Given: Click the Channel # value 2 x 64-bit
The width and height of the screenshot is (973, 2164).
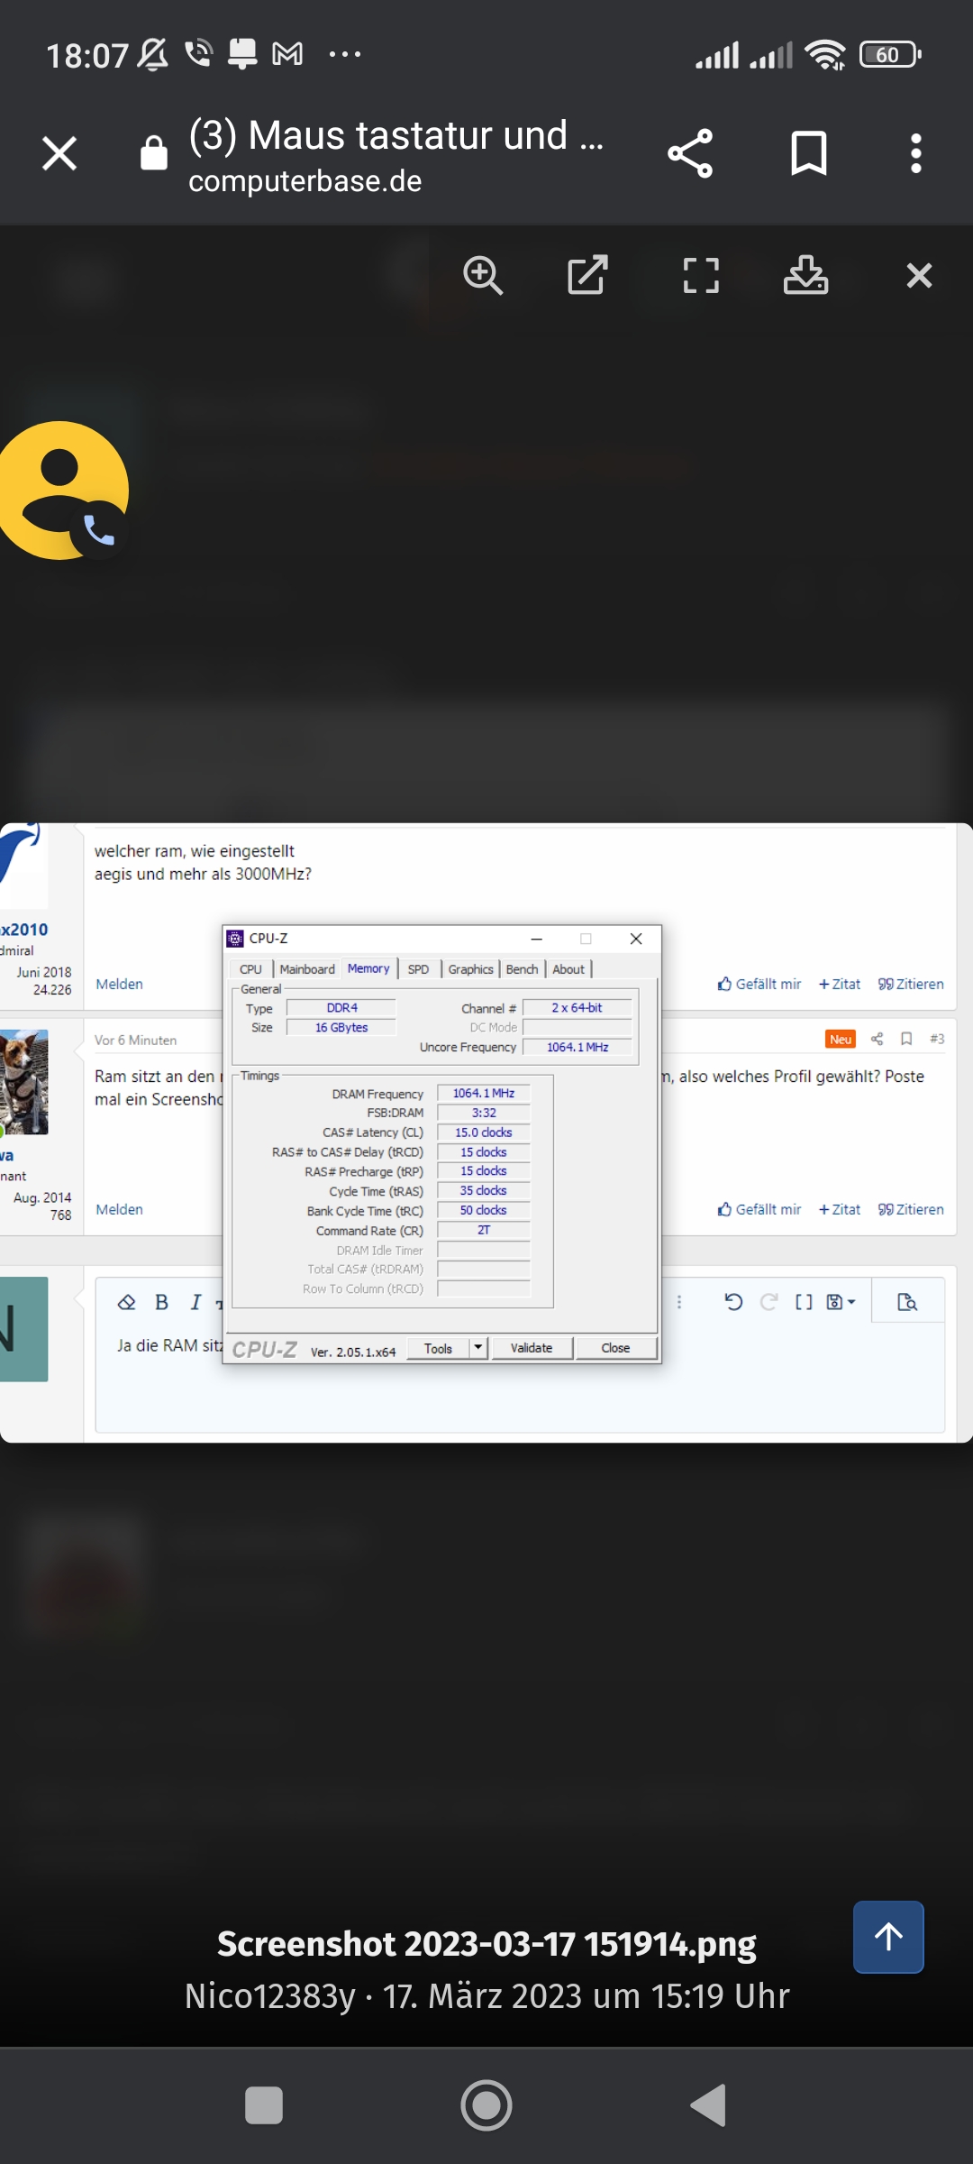Looking at the screenshot, I should pyautogui.click(x=577, y=1008).
